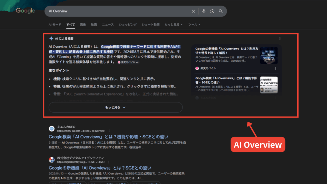Open Google Lens camera search
The width and height of the screenshot is (327, 184).
click(x=212, y=11)
